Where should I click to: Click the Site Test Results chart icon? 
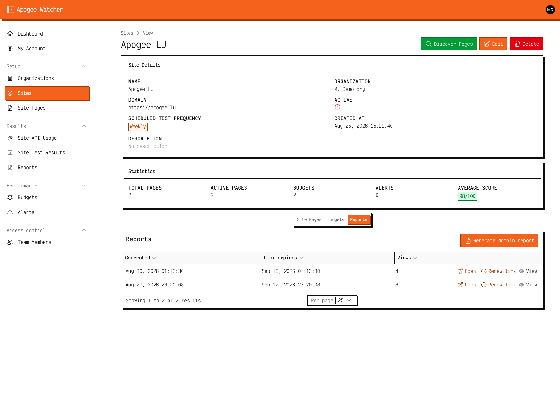click(10, 152)
